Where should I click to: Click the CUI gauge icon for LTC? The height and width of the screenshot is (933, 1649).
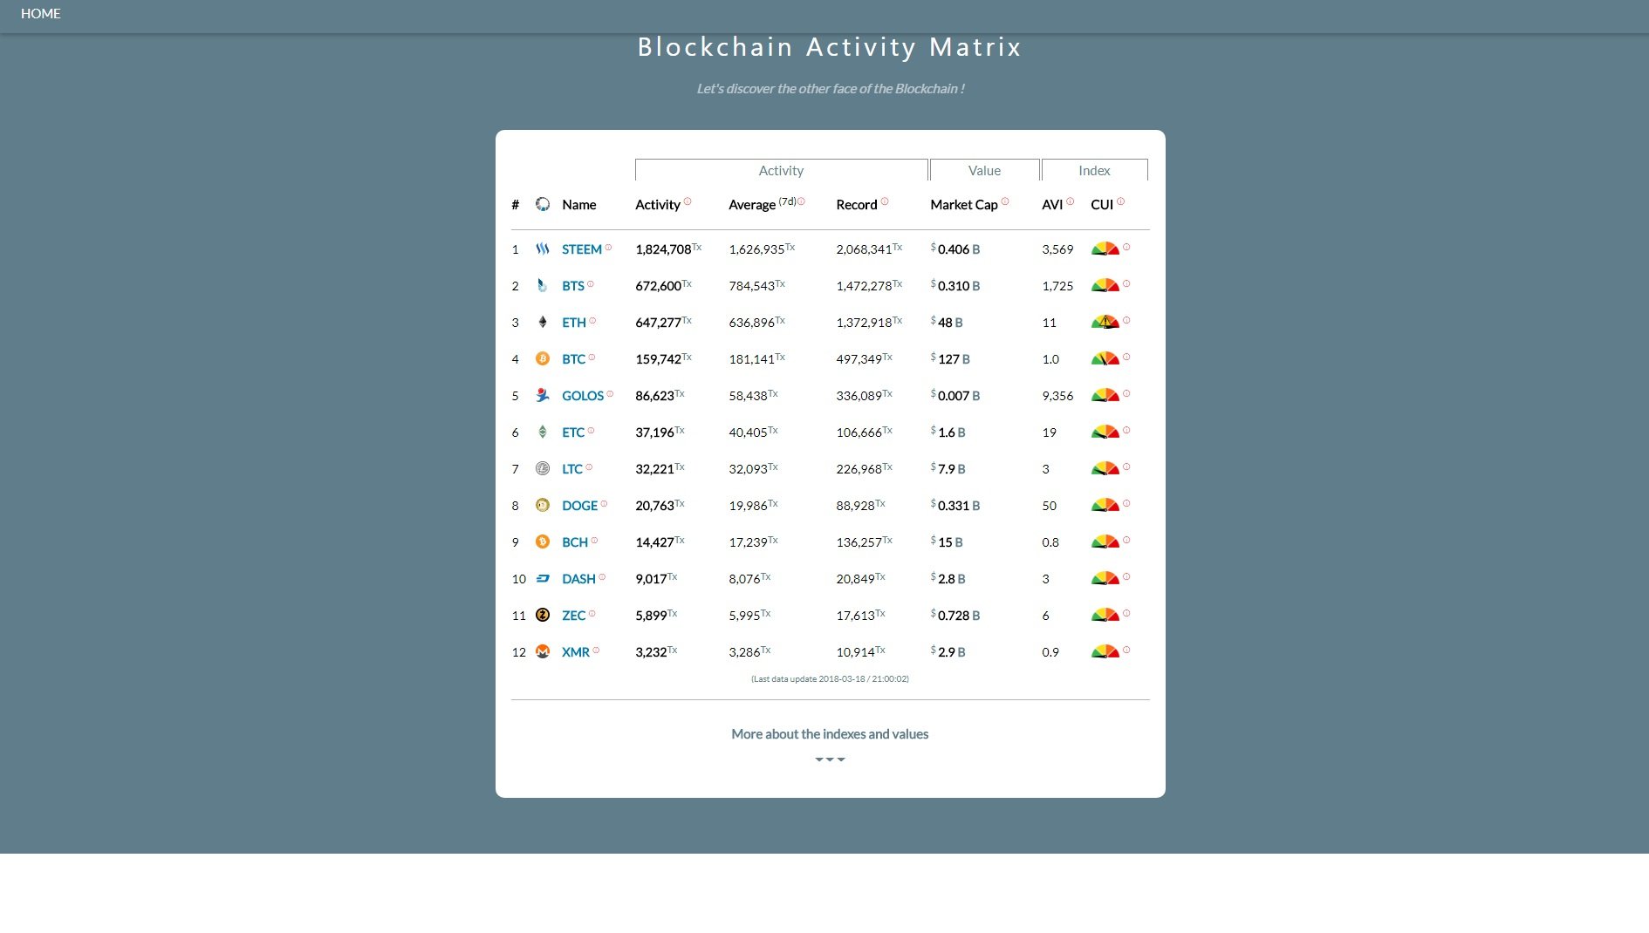click(x=1105, y=468)
